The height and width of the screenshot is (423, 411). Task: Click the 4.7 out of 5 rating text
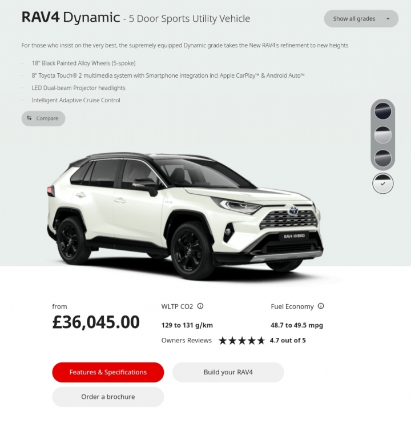point(288,341)
